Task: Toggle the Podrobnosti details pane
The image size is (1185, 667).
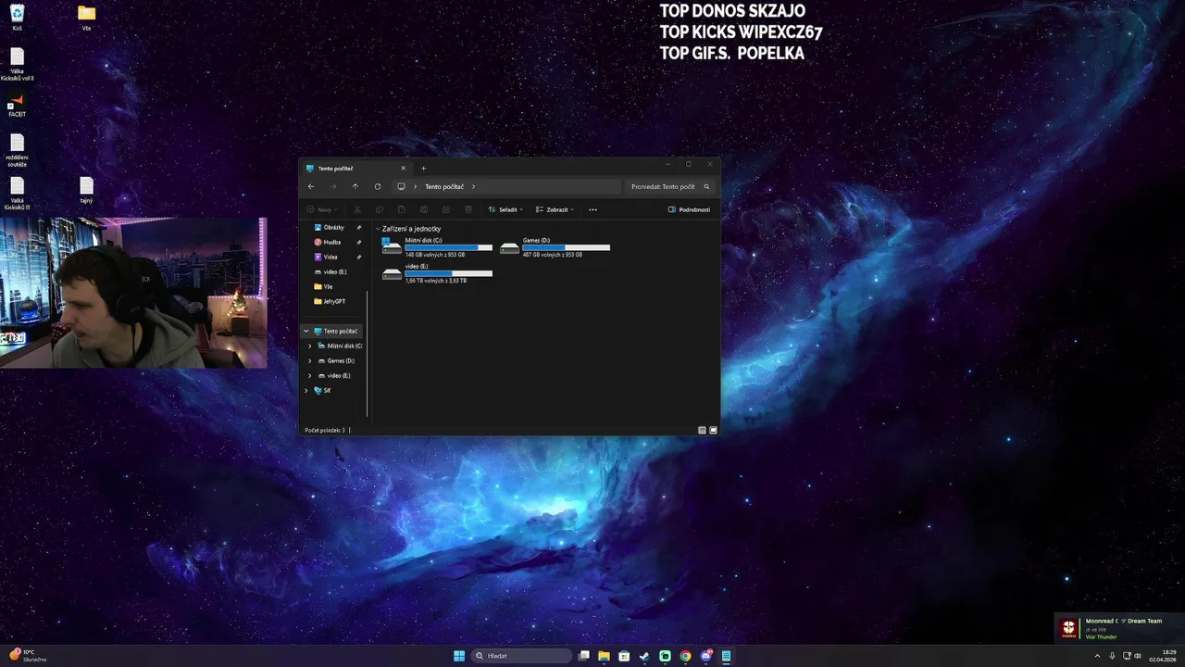Action: click(x=689, y=209)
